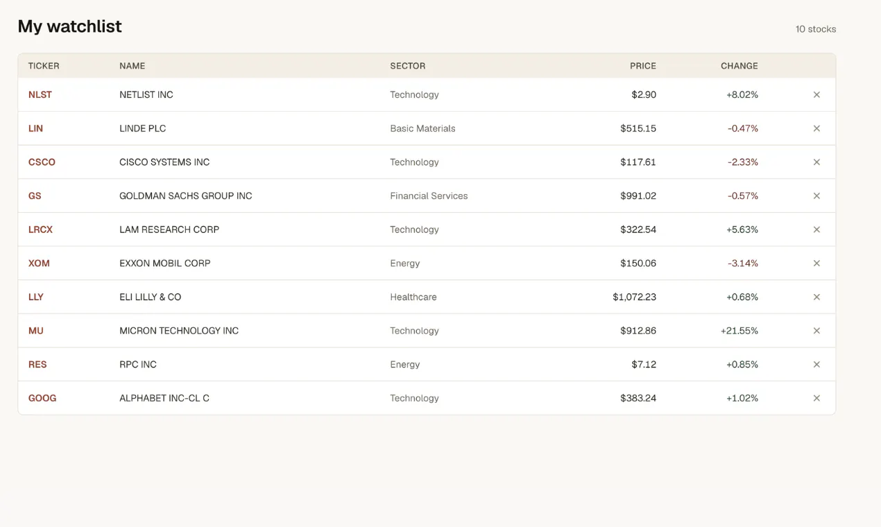Viewport: 881px width, 527px height.
Task: Remove LRCX row with the X icon
Action: pos(816,230)
